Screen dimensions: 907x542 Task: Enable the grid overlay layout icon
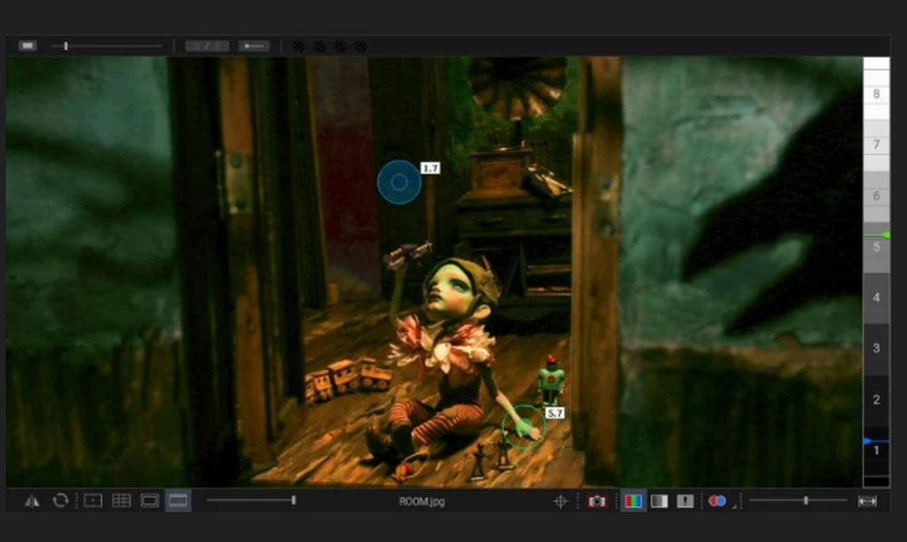[121, 500]
